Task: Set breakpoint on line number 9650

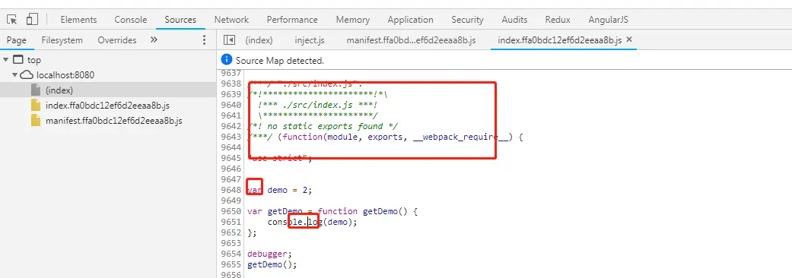Action: [x=231, y=211]
